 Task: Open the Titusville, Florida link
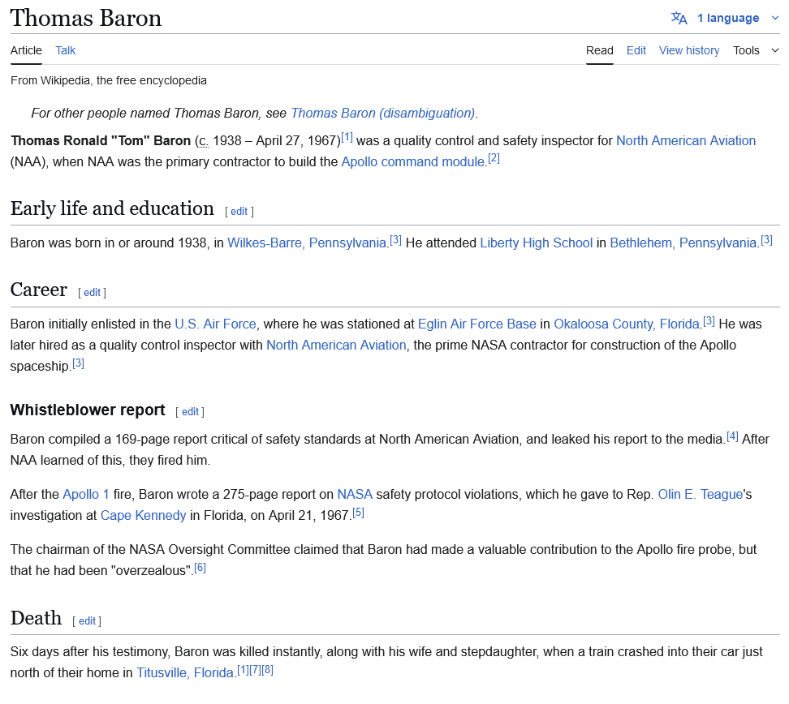pyautogui.click(x=185, y=673)
